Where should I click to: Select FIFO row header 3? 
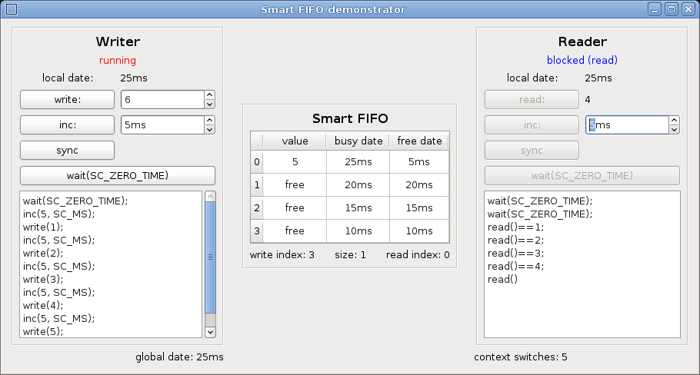(257, 231)
